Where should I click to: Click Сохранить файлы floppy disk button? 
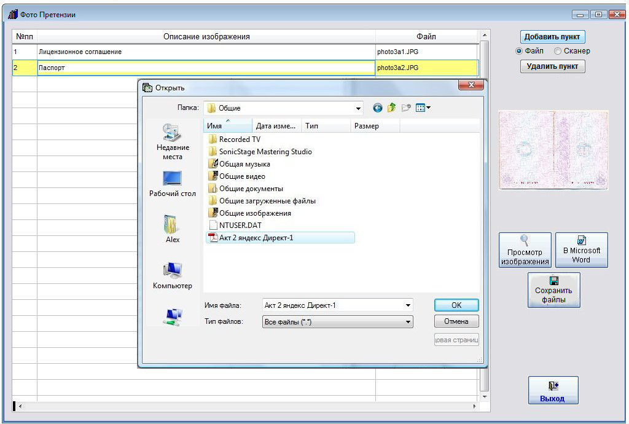(553, 290)
